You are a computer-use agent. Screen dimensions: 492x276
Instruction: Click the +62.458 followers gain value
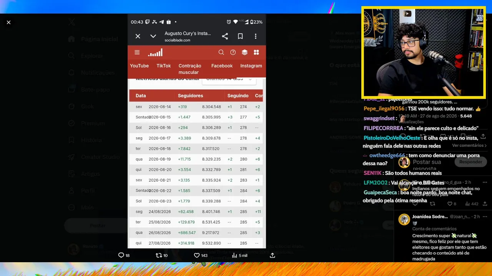(x=186, y=212)
